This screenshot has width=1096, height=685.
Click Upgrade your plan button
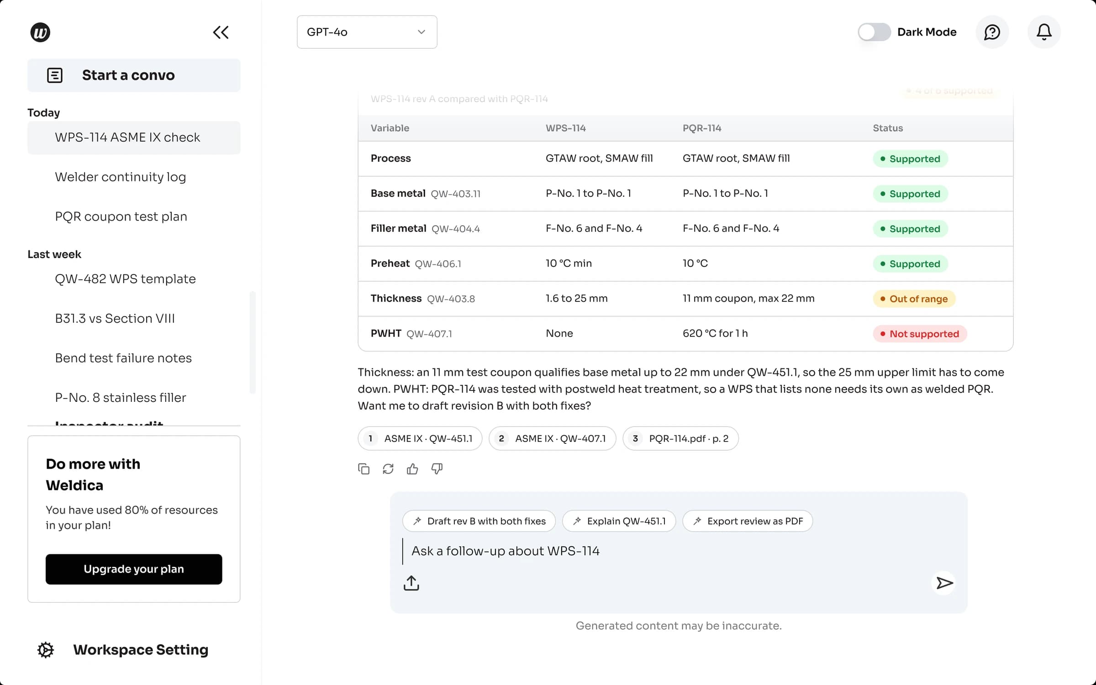(x=134, y=569)
